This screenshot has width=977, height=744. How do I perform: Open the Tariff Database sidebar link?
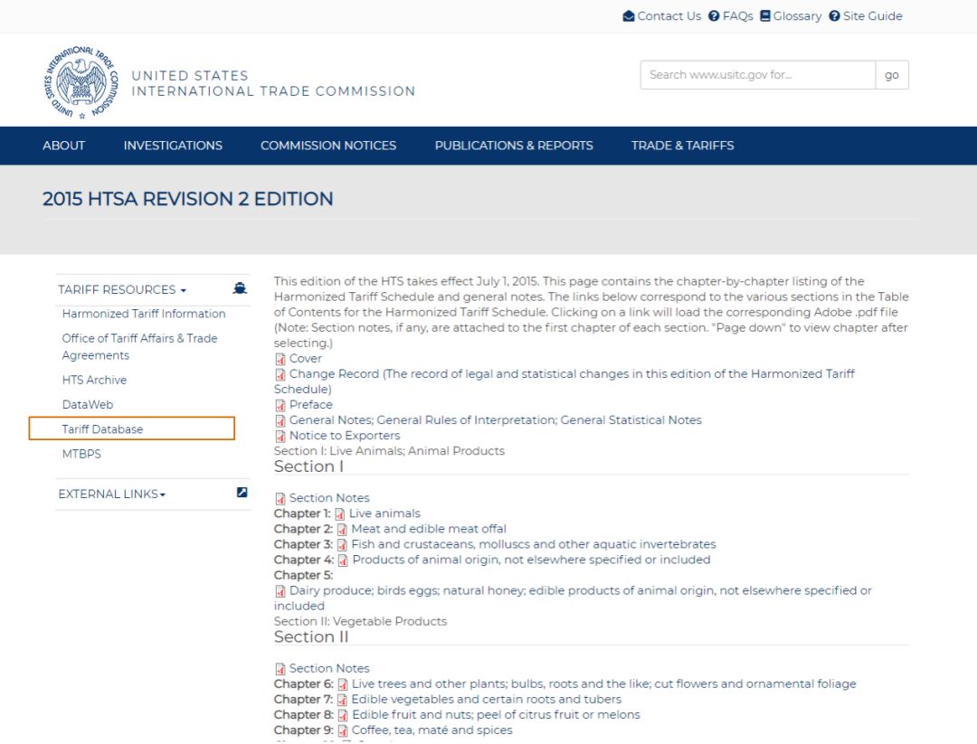(102, 429)
